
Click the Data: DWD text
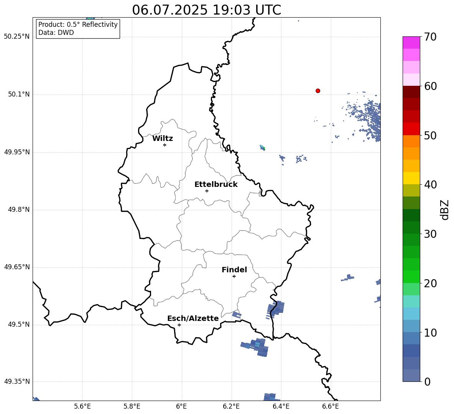pyautogui.click(x=56, y=33)
